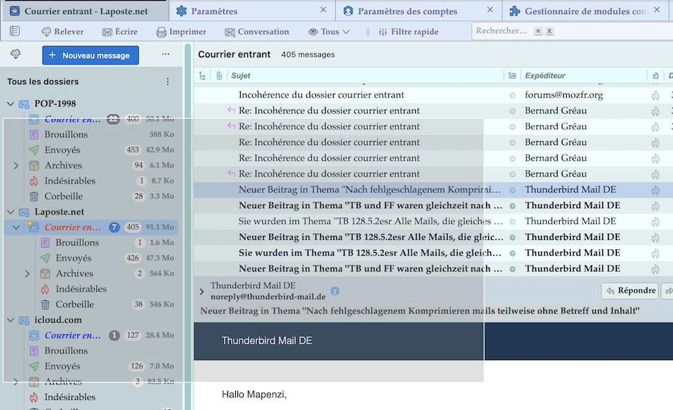Click sender contact icon beside noreply address
This screenshot has width=673, height=410.
point(335,291)
